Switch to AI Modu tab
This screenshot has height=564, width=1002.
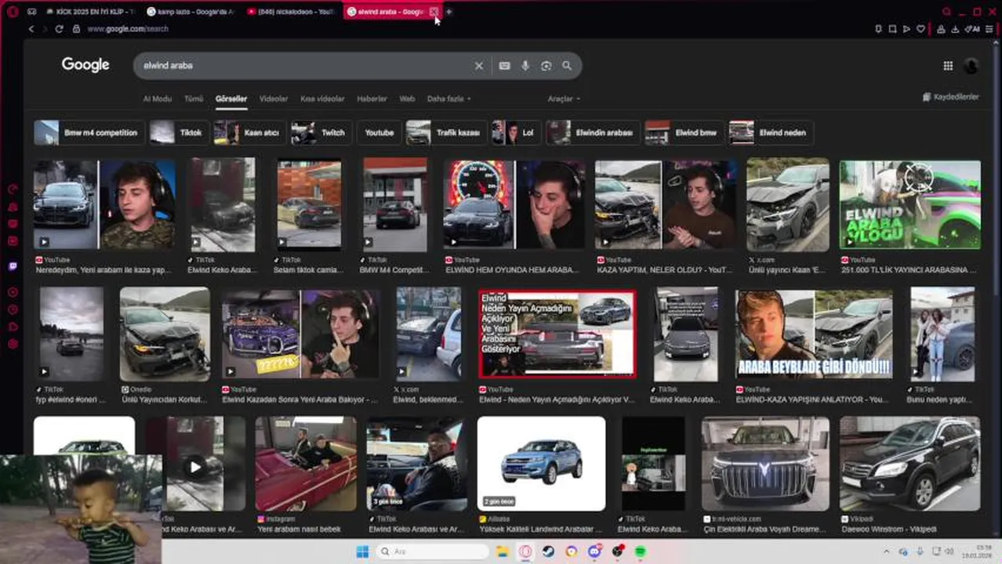click(157, 99)
